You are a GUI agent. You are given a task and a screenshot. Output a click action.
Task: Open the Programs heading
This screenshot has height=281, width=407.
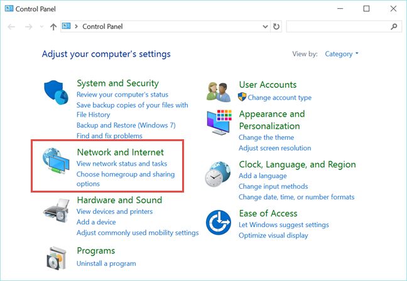(x=96, y=251)
